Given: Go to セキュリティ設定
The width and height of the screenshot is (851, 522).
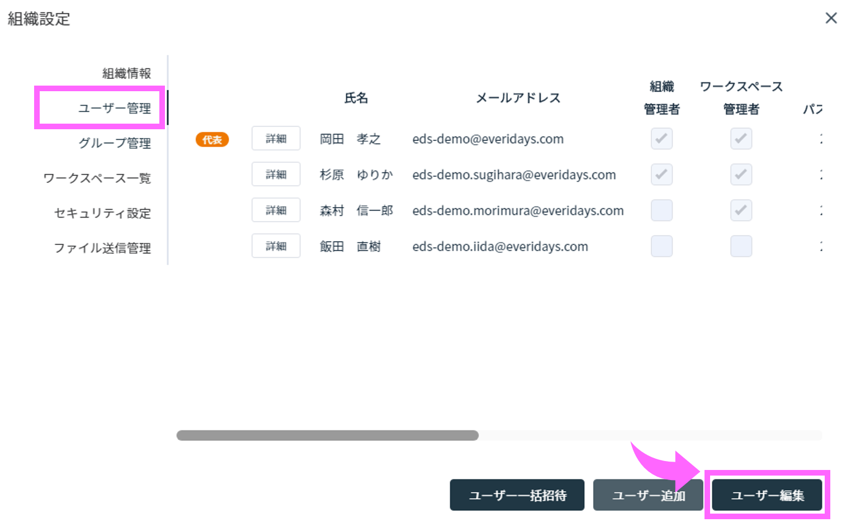Looking at the screenshot, I should click(102, 213).
